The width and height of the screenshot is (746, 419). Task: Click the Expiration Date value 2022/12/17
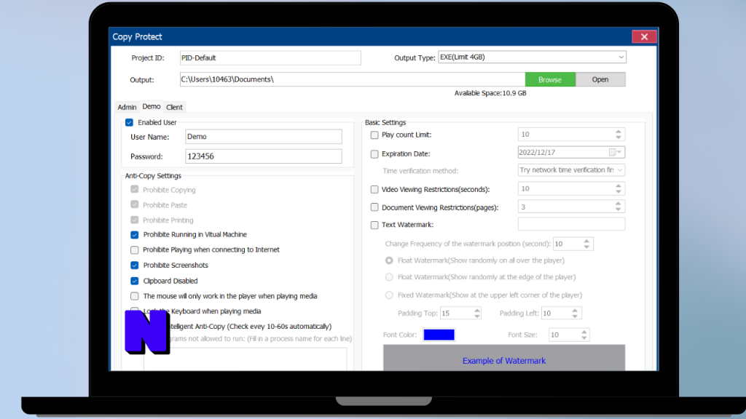pos(537,153)
